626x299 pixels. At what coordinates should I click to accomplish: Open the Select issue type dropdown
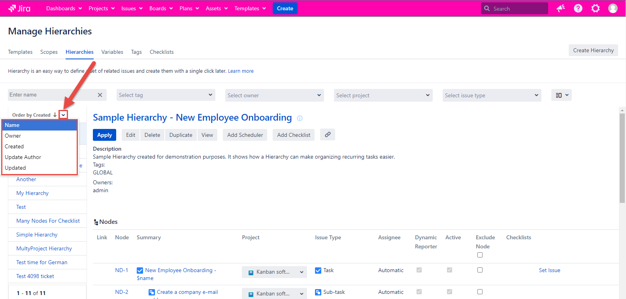pos(492,95)
